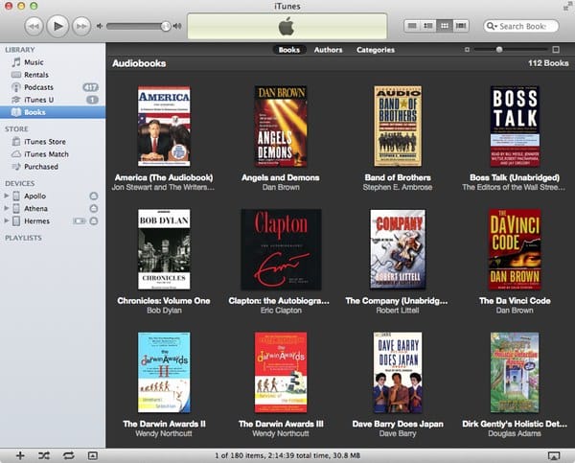Select The Da Vinci Code cover
575x463 pixels.
point(515,249)
